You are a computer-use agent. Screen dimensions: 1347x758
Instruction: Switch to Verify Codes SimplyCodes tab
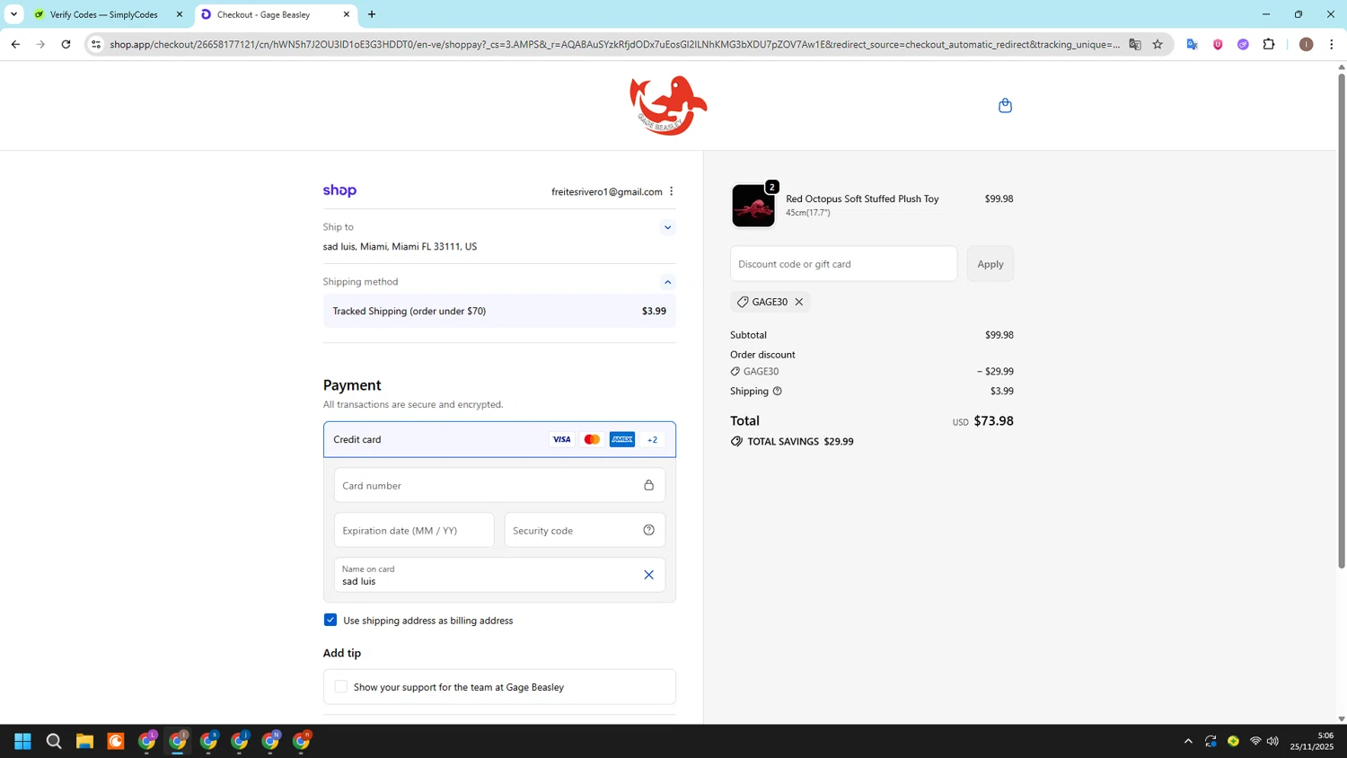coord(106,14)
